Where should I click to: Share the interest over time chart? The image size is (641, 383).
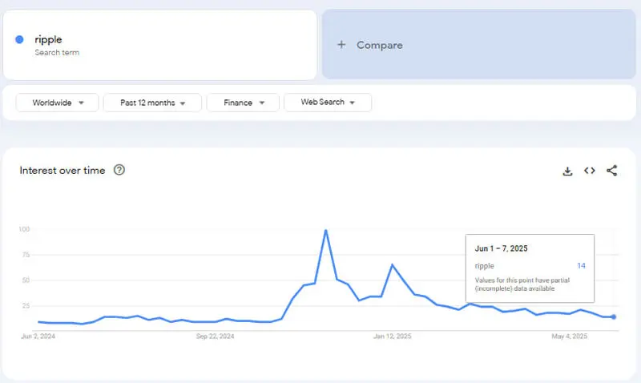[x=611, y=171]
